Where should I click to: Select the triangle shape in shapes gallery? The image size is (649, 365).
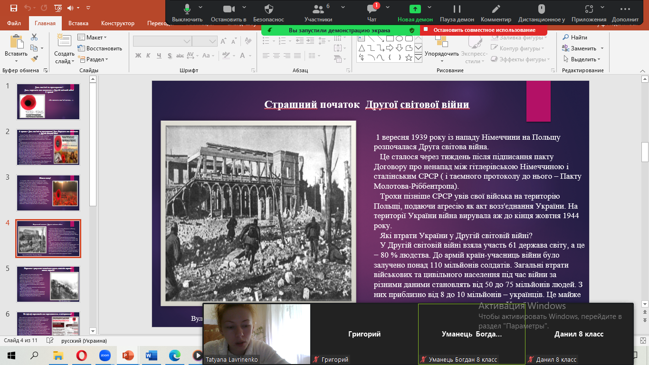tap(362, 48)
